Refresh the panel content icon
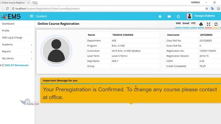The height and width of the screenshot is (124, 221). [216, 24]
